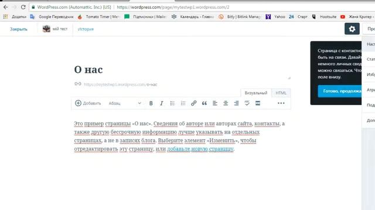Open the insert link tool

coord(194,103)
